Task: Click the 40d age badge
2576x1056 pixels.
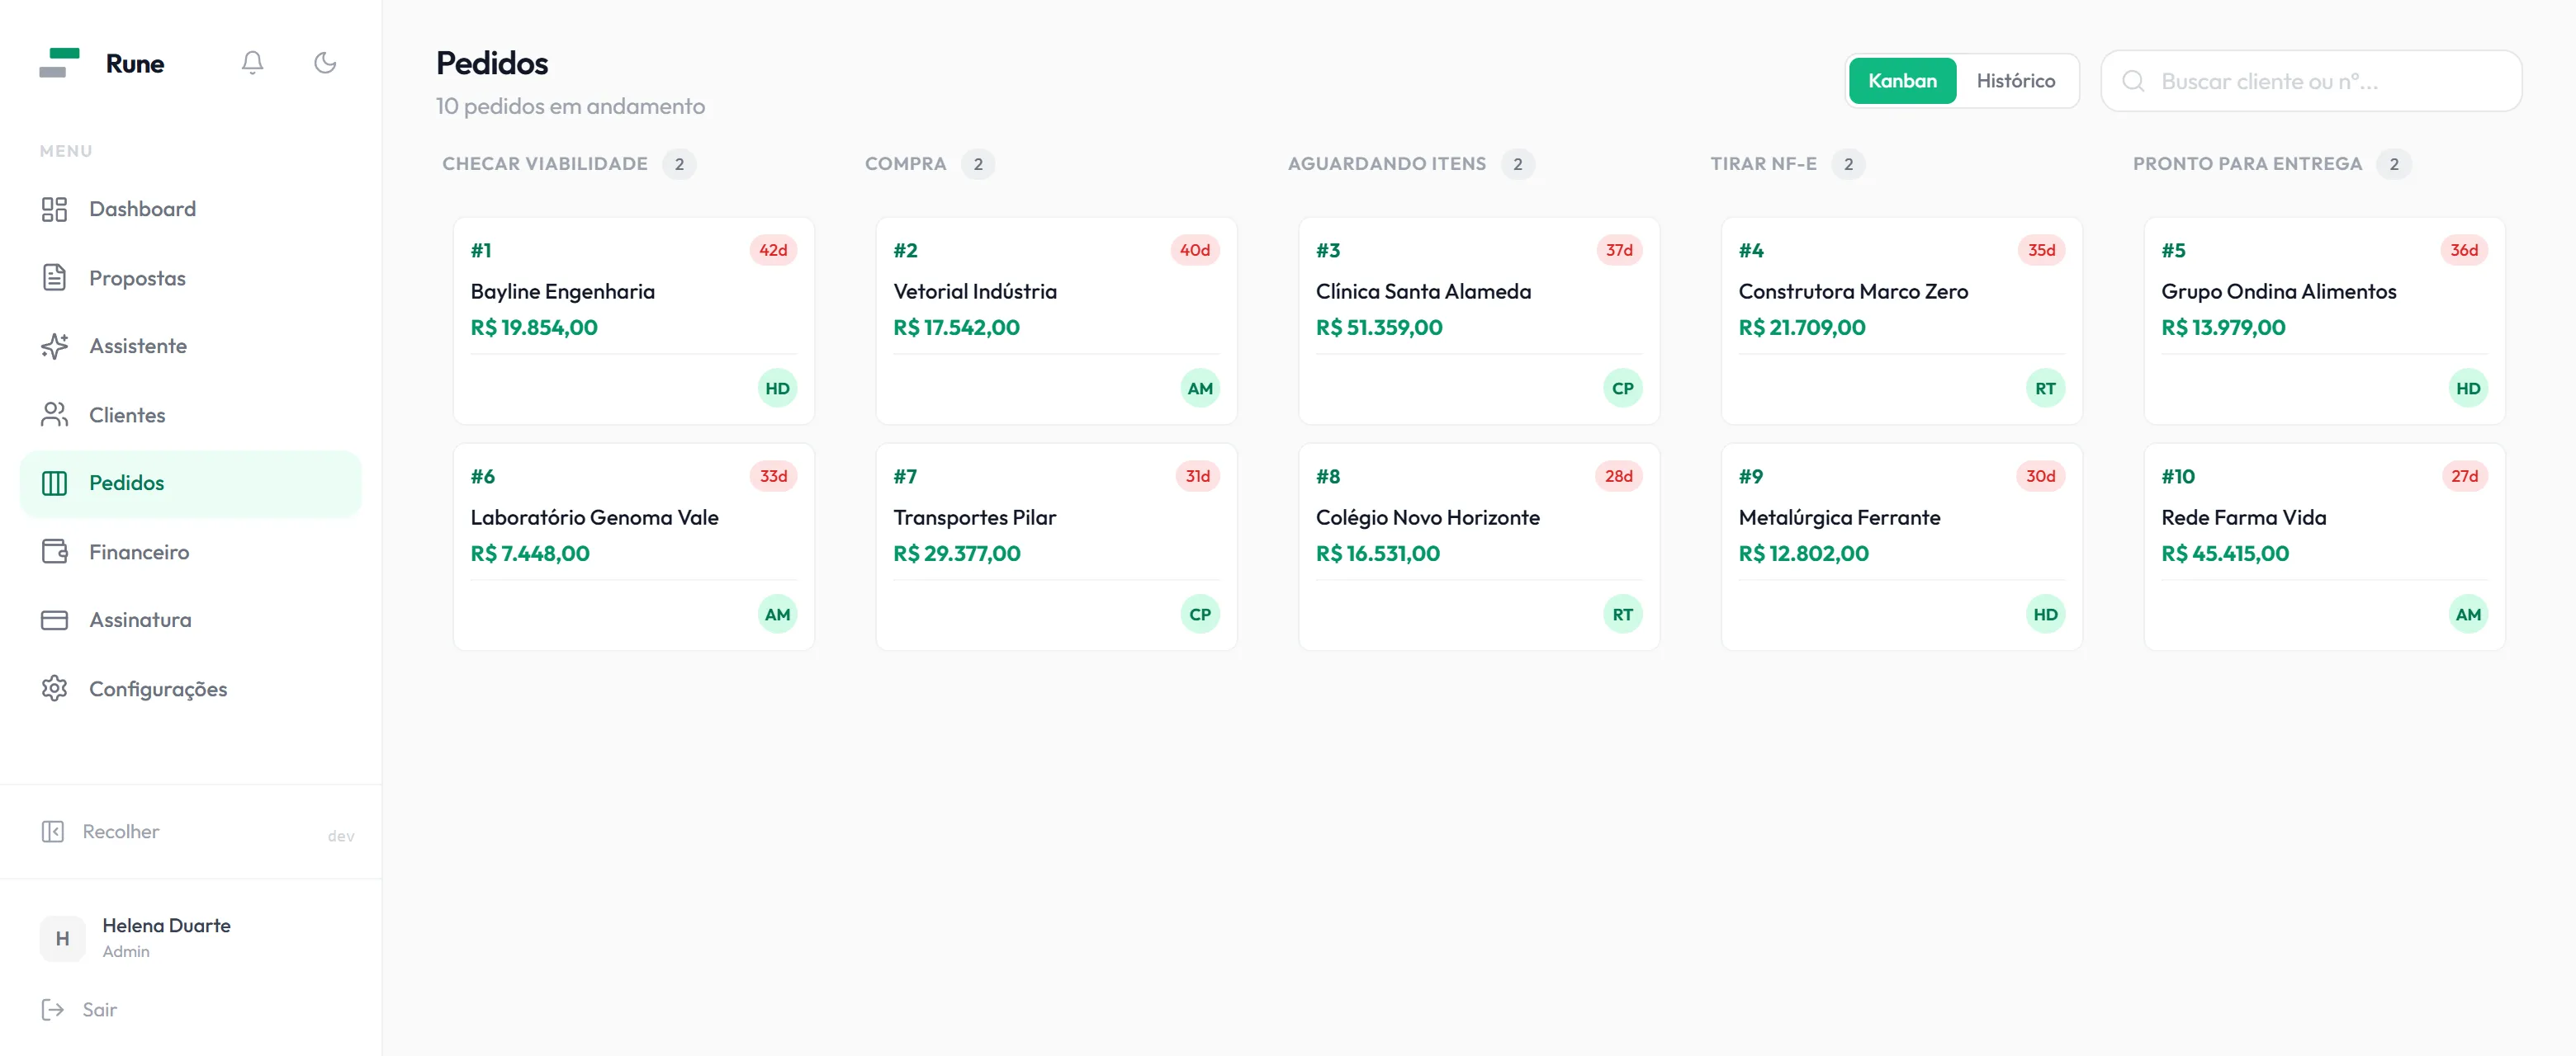Action: 1195,250
